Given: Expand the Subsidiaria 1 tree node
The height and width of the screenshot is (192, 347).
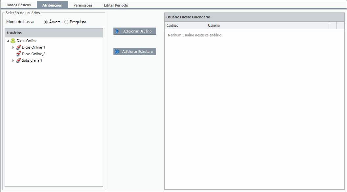Looking at the screenshot, I should coord(13,60).
